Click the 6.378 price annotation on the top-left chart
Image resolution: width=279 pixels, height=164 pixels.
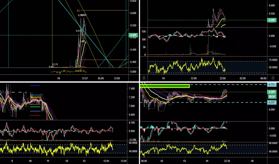[x=55, y=64]
